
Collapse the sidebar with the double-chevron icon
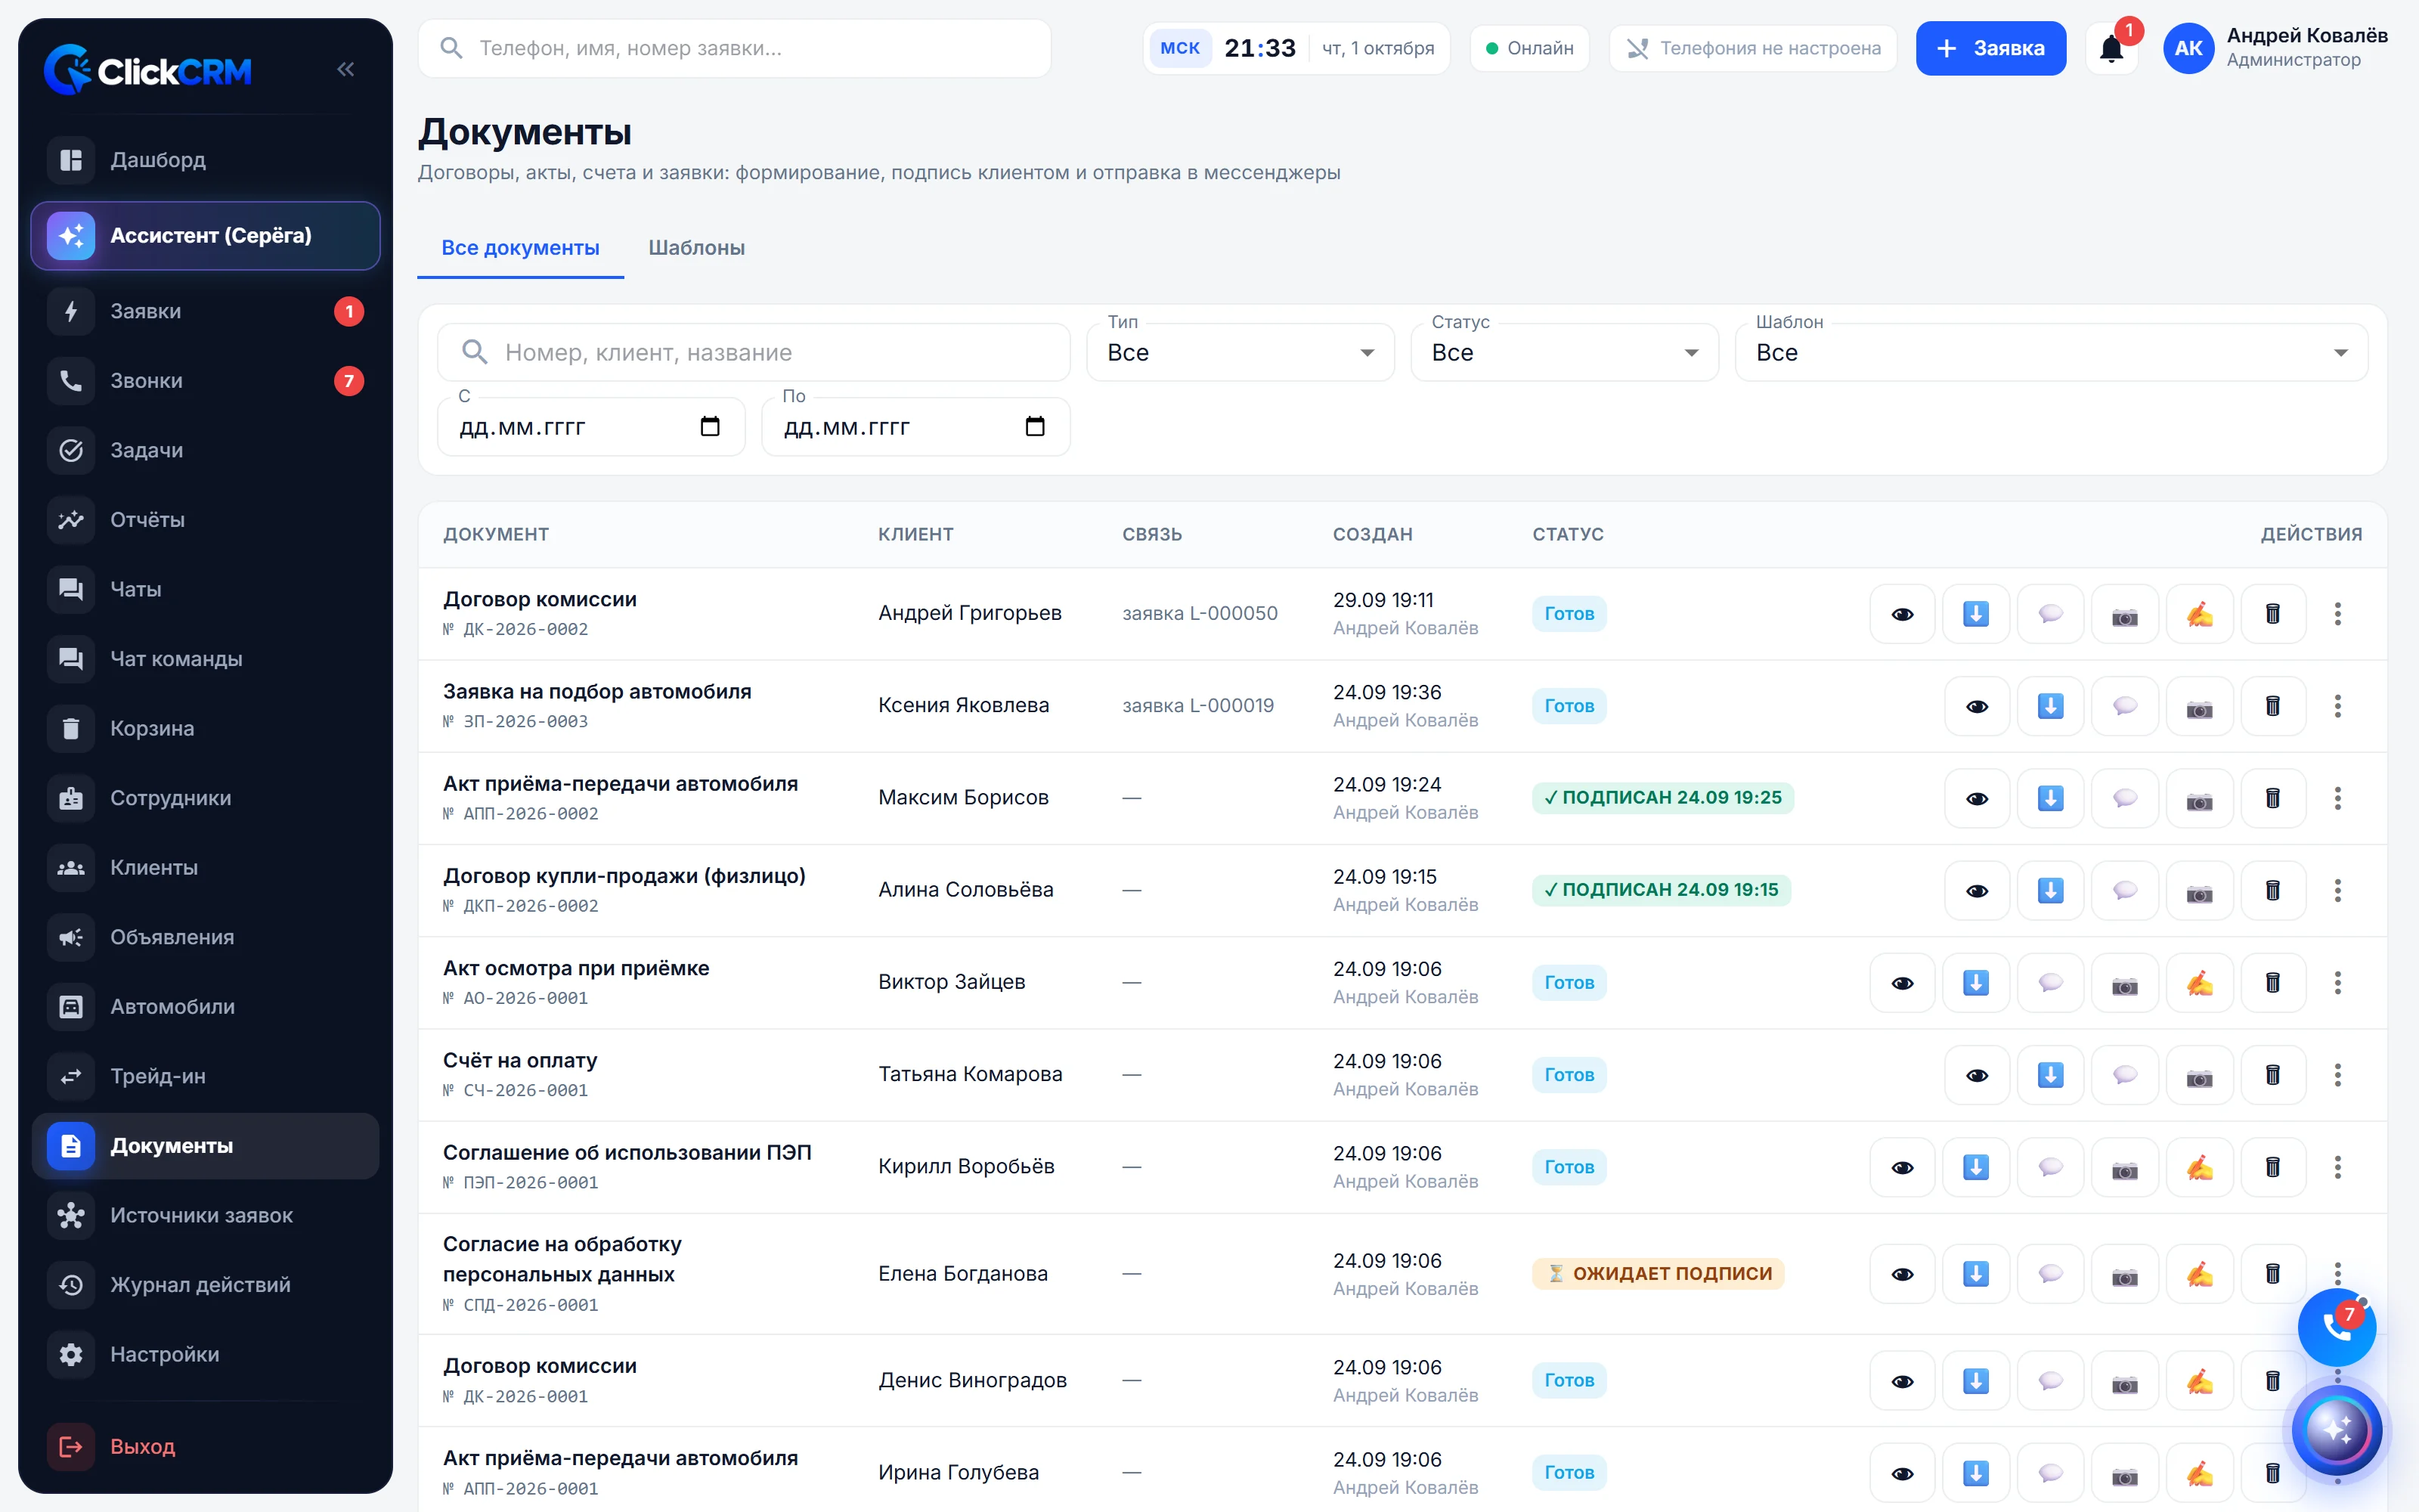point(346,69)
